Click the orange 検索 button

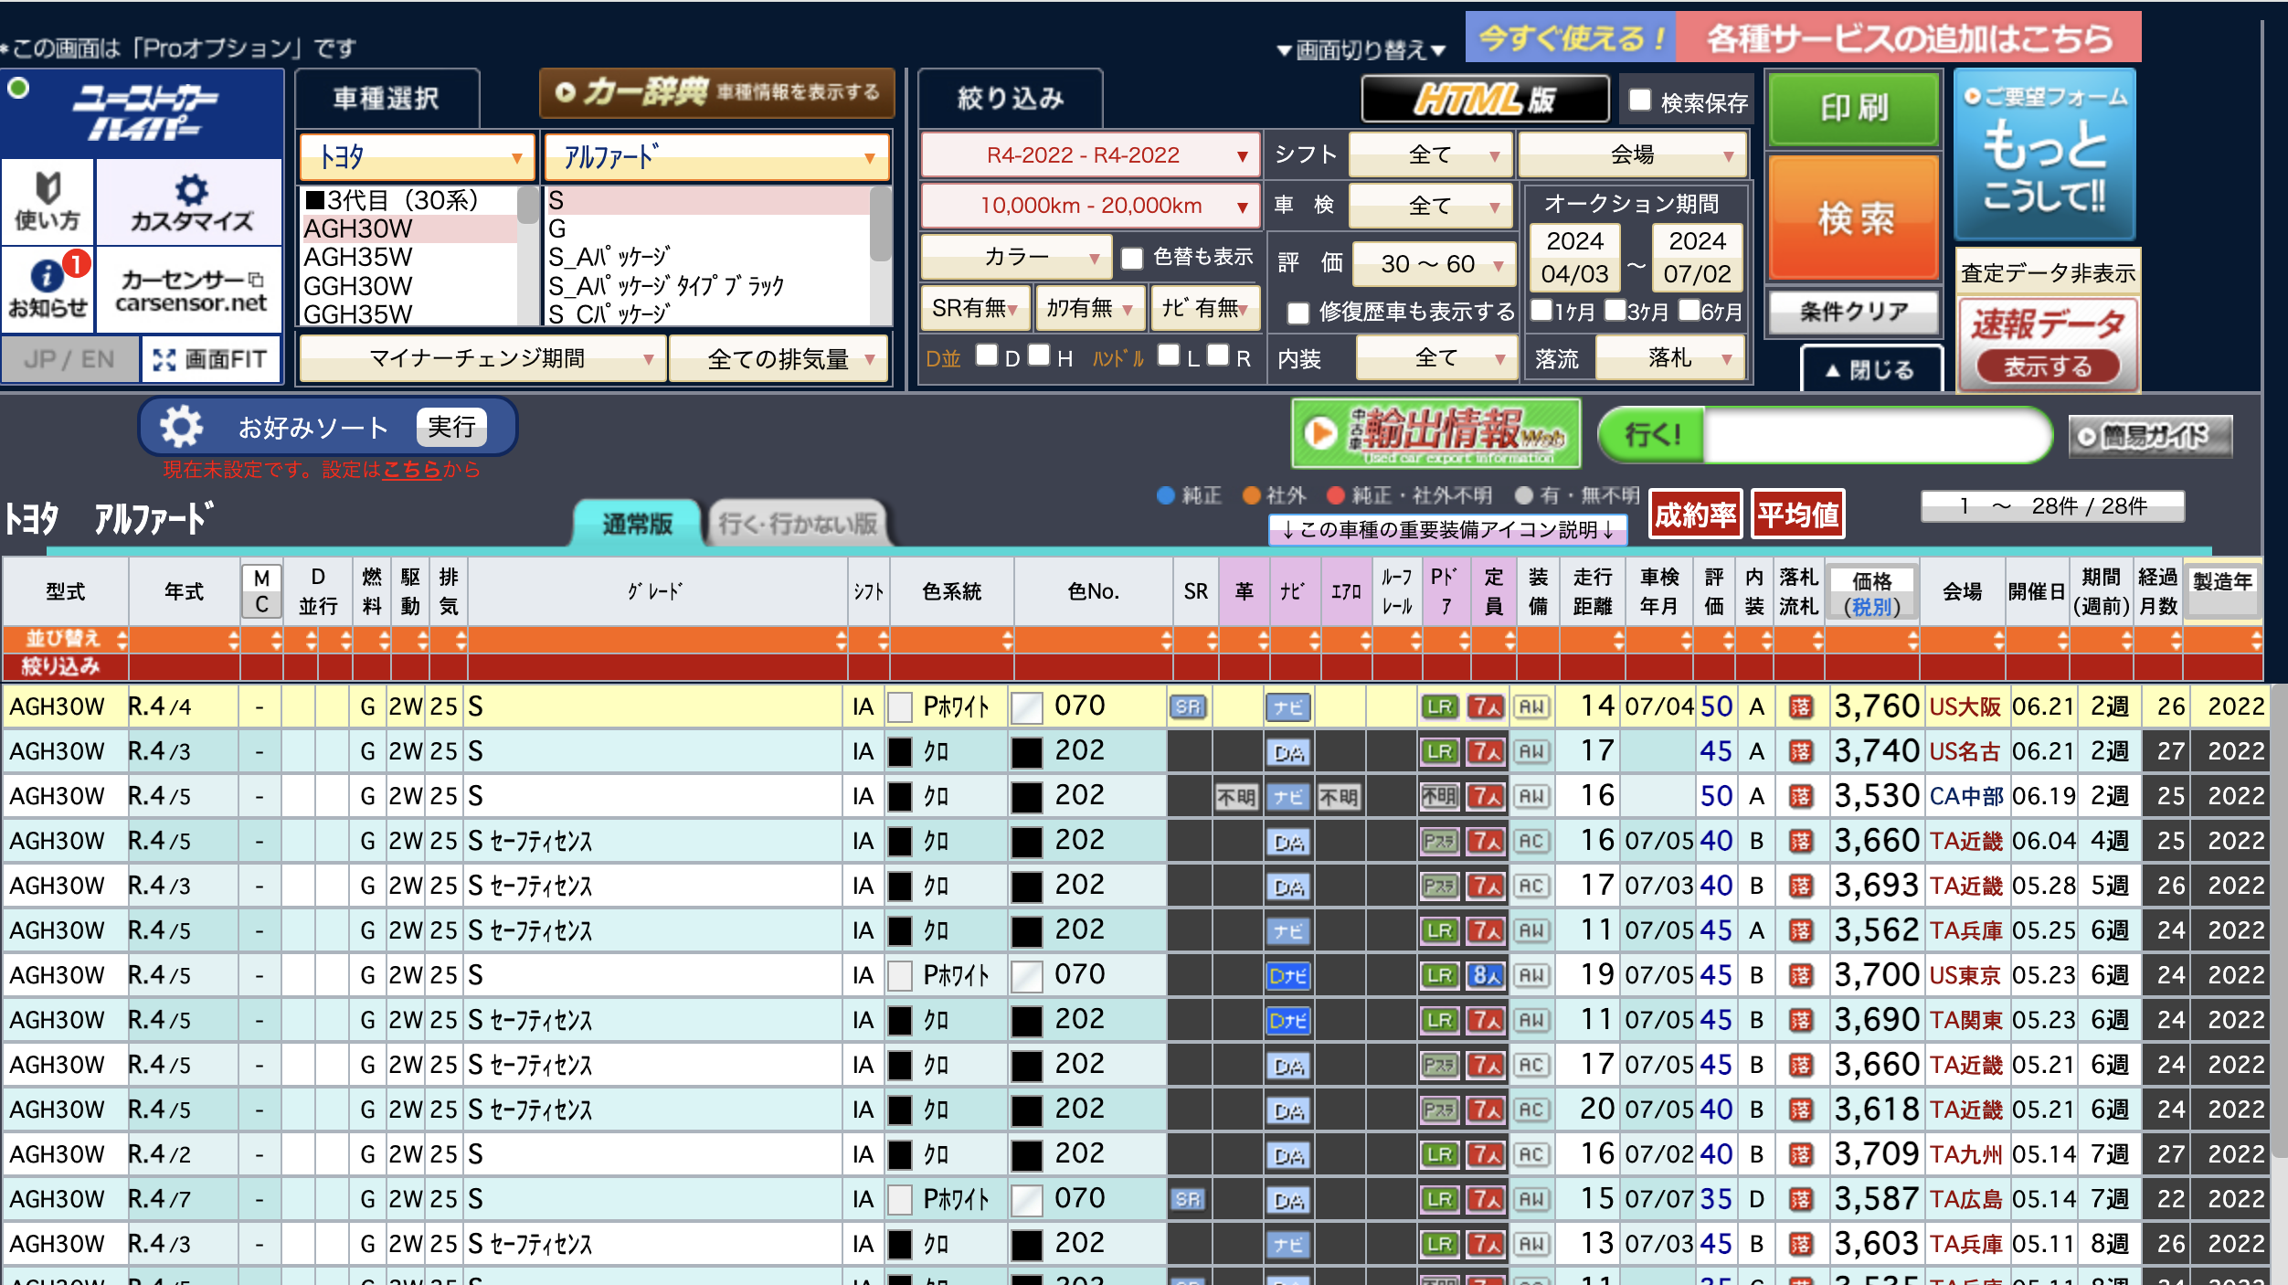1854,218
